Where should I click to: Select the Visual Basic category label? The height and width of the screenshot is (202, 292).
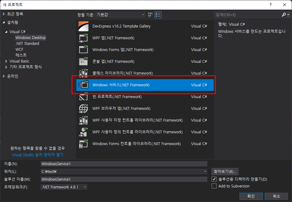click(x=19, y=61)
